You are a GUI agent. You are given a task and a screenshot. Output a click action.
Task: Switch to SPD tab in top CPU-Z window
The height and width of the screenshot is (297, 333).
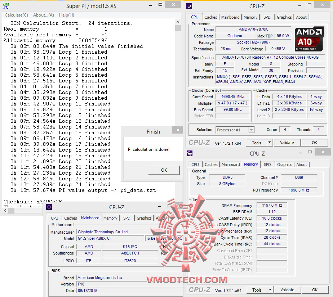(x=267, y=17)
